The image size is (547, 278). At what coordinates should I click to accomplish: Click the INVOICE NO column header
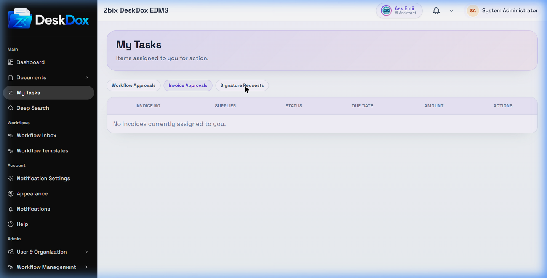click(x=148, y=106)
